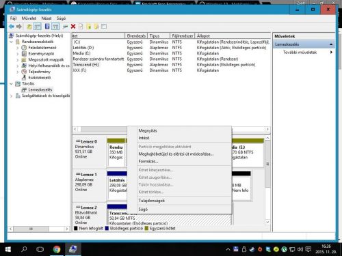The image size is (342, 256).
Task: Sort by the Fájlrendszer column header
Action: (x=183, y=35)
